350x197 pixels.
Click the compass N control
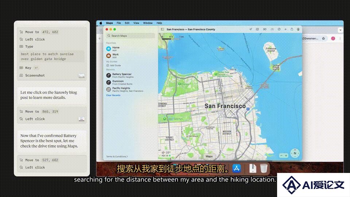pos(295,153)
